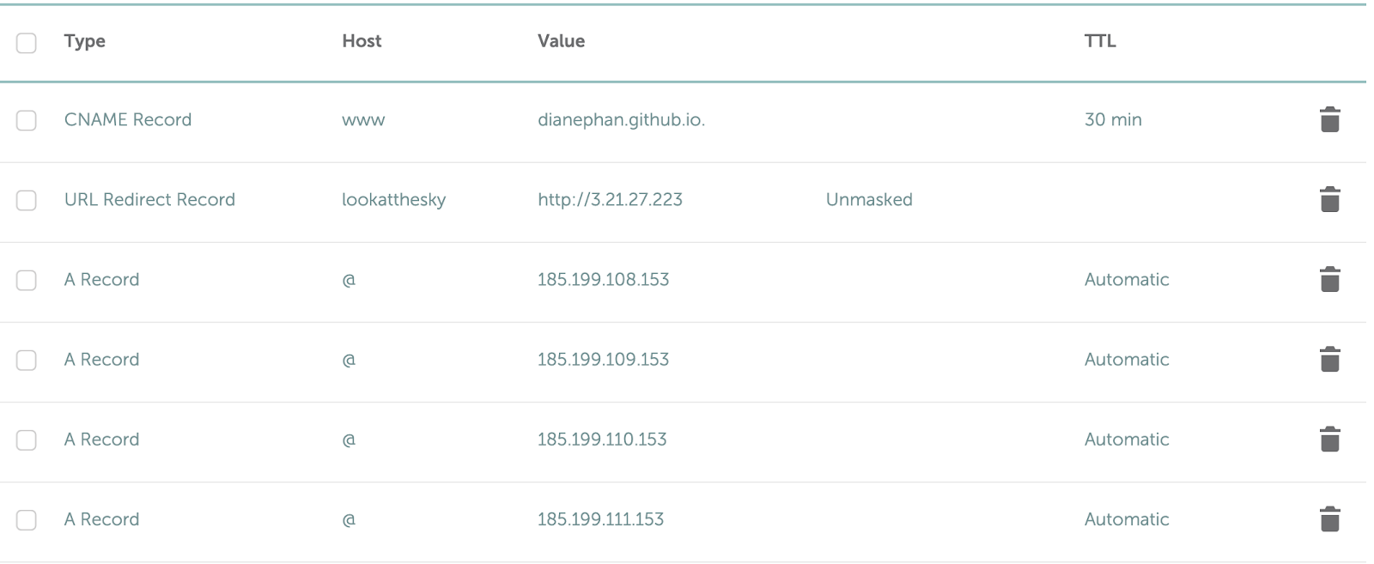Remove the 185.199.109.153 A record
Screen dimensions: 1374x564
coord(1329,359)
